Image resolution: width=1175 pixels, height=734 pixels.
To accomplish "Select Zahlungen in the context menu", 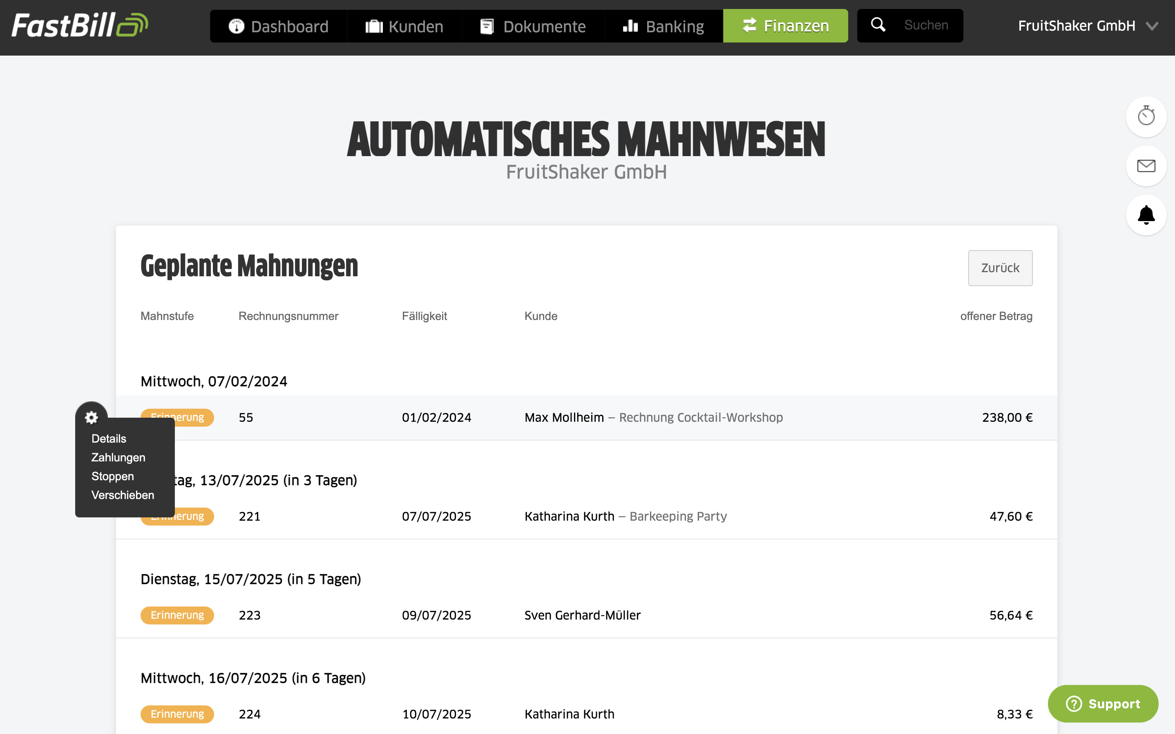I will click(x=118, y=457).
